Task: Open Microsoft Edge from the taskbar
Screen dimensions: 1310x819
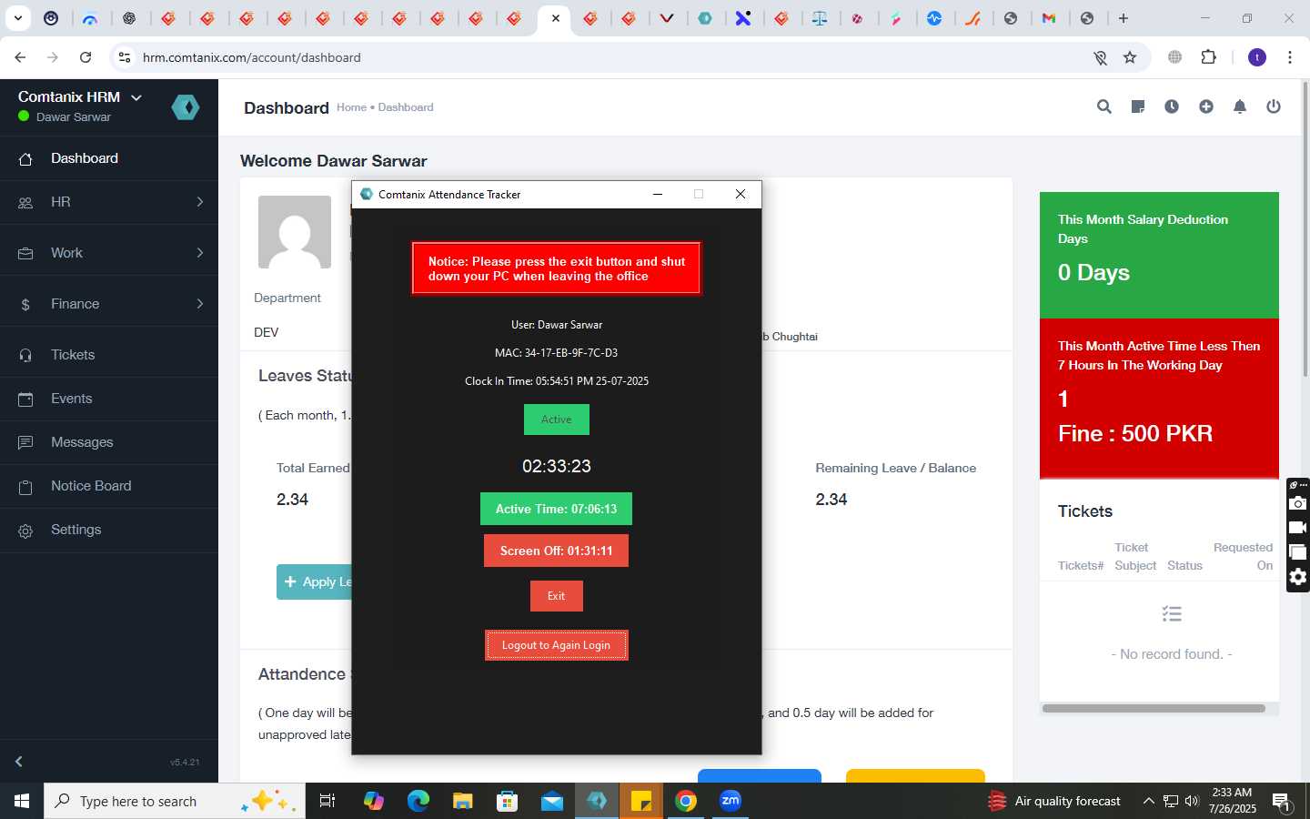Action: tap(418, 801)
